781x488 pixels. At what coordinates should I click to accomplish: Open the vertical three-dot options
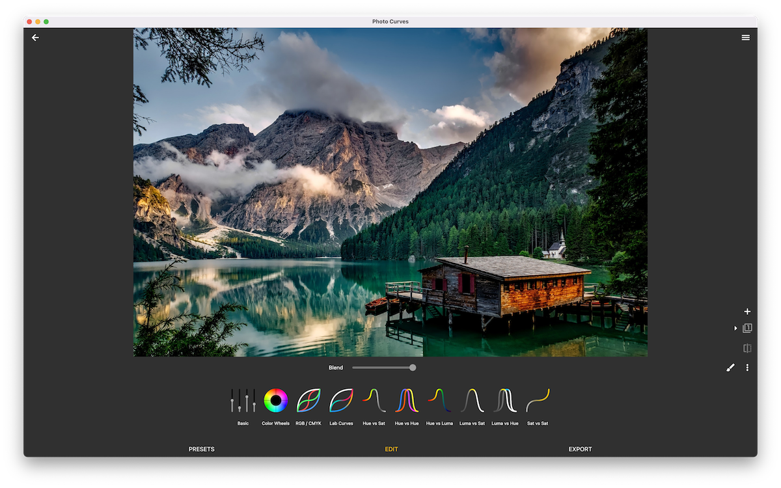[747, 368]
